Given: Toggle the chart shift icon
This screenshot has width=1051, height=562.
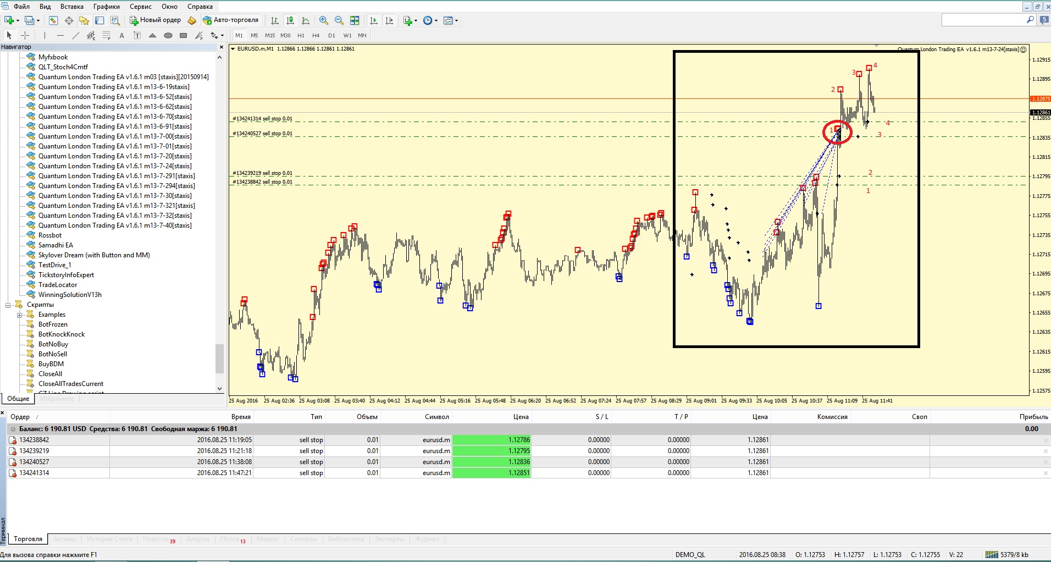Looking at the screenshot, I should pyautogui.click(x=389, y=20).
